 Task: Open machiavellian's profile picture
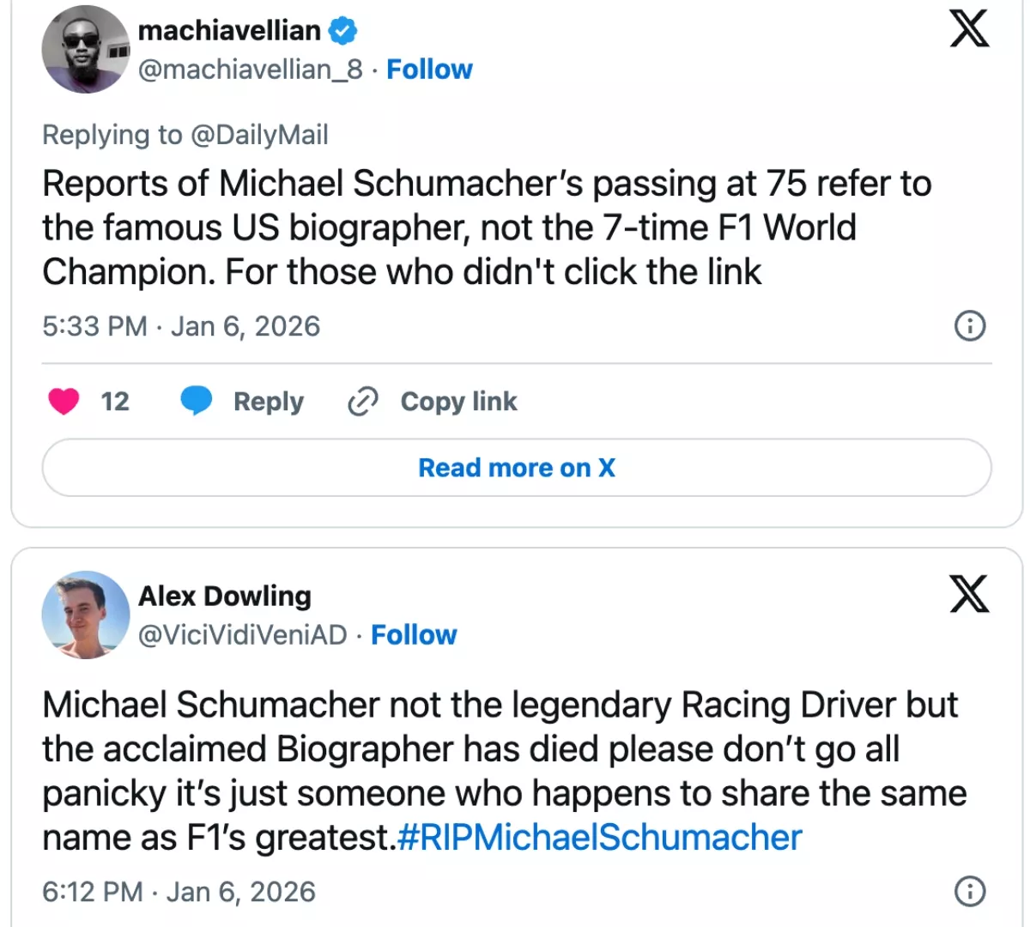point(85,50)
